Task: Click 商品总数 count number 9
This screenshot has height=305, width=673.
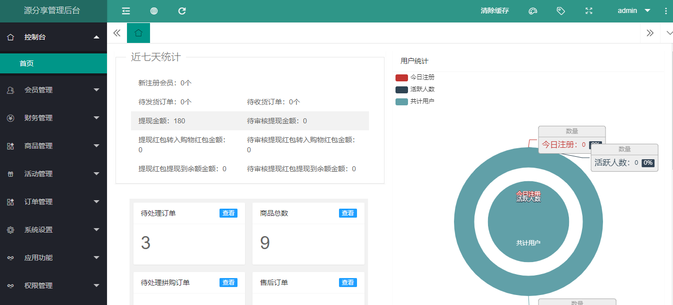Action: (265, 243)
